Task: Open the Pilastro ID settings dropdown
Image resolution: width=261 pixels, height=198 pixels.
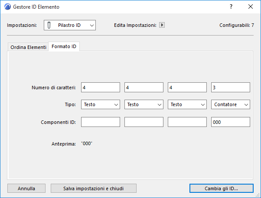Action: [x=70, y=26]
